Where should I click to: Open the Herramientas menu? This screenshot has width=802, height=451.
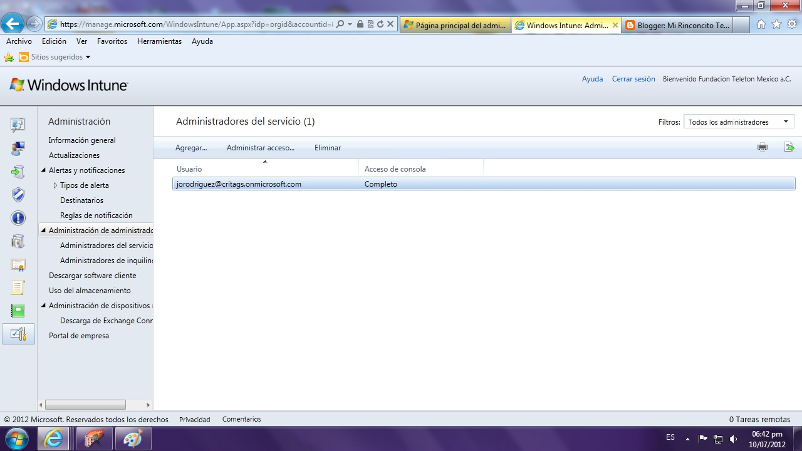point(159,41)
